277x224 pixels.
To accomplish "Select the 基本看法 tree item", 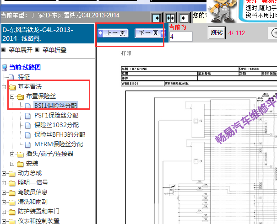I will tap(30, 86).
